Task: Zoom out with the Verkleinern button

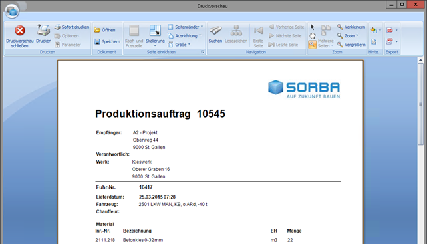Action: [x=351, y=27]
